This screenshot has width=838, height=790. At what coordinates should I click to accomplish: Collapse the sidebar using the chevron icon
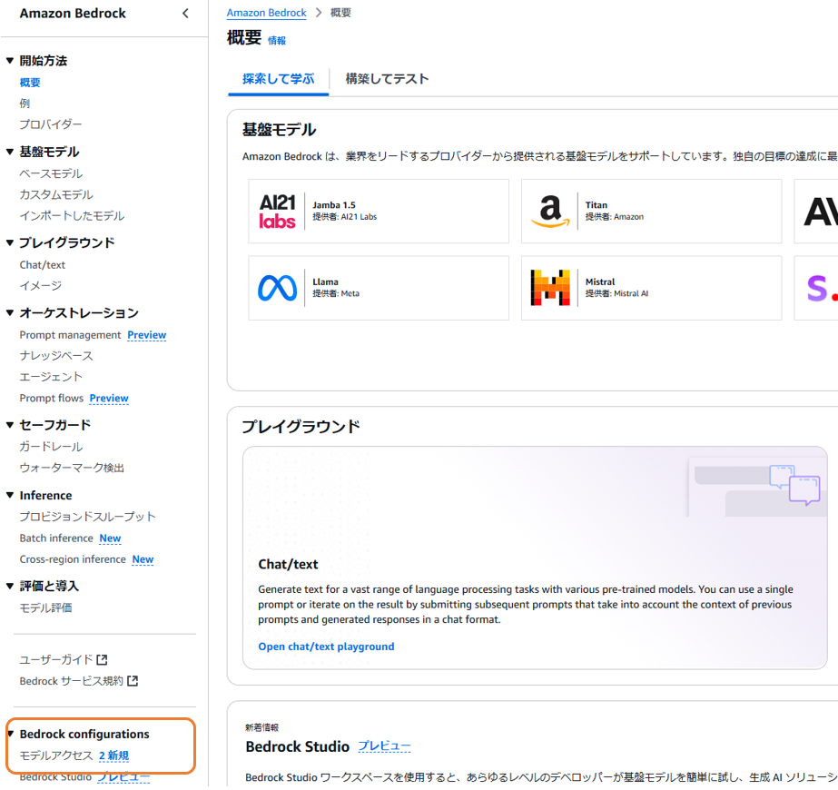pyautogui.click(x=185, y=14)
